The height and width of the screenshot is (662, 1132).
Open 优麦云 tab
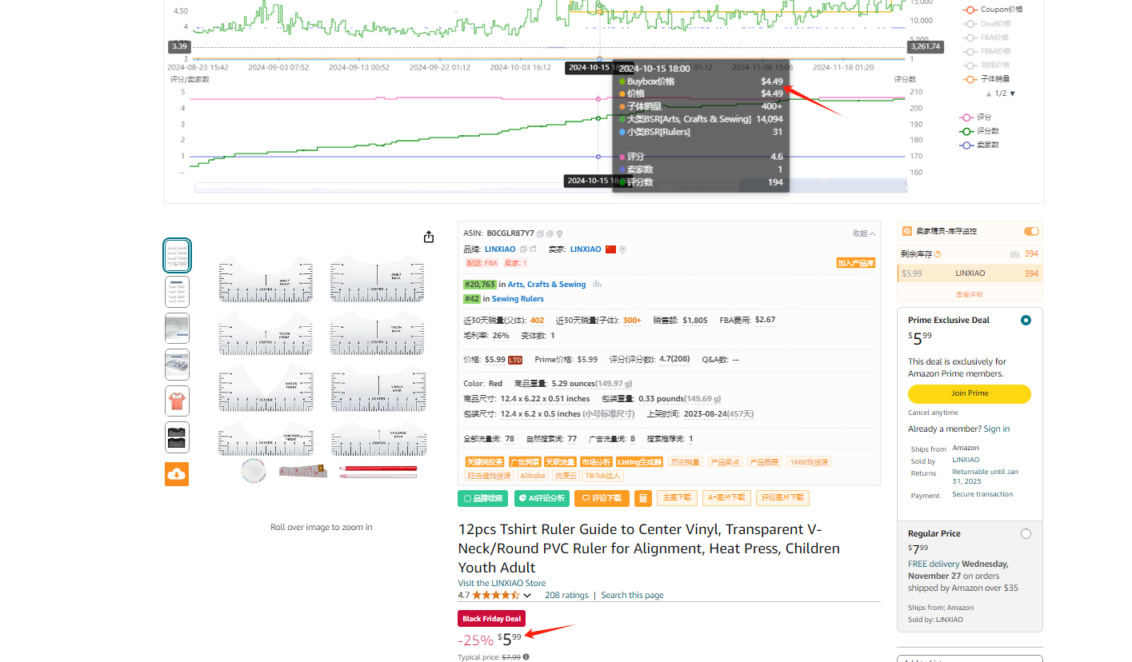pos(566,476)
